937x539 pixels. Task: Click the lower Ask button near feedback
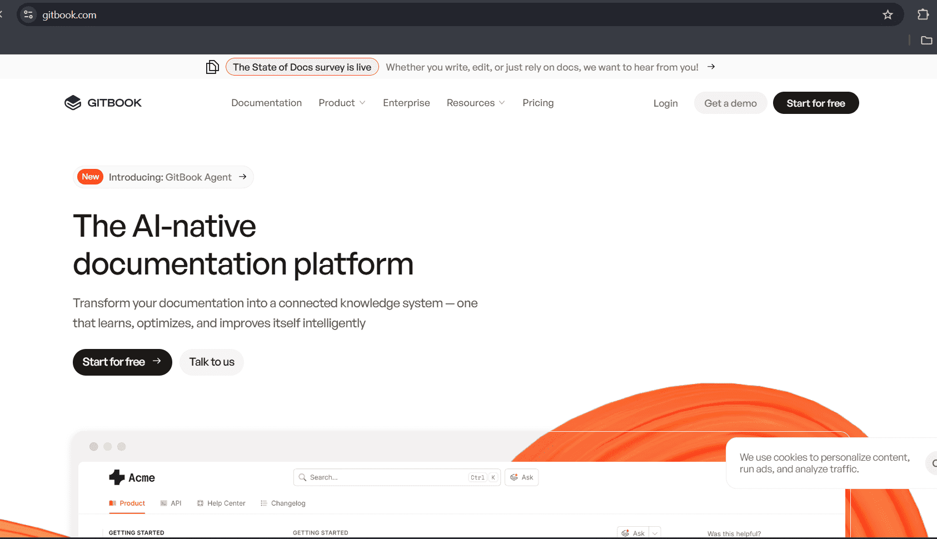pos(633,533)
